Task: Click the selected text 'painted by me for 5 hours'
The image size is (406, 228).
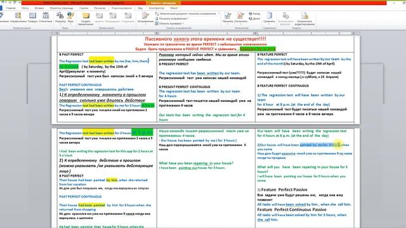Action: coord(319,145)
